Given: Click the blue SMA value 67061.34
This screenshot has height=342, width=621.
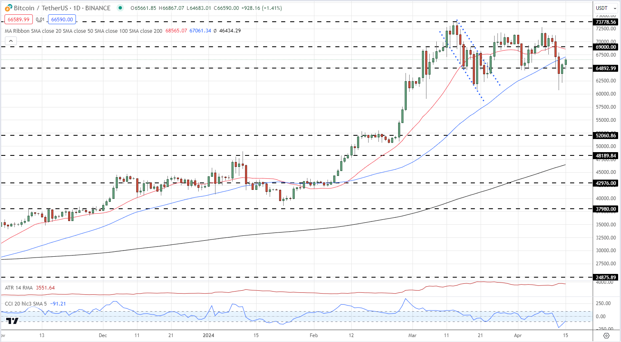Looking at the screenshot, I should (200, 31).
